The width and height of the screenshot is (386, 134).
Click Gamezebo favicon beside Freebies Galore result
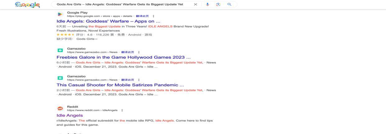click(60, 50)
